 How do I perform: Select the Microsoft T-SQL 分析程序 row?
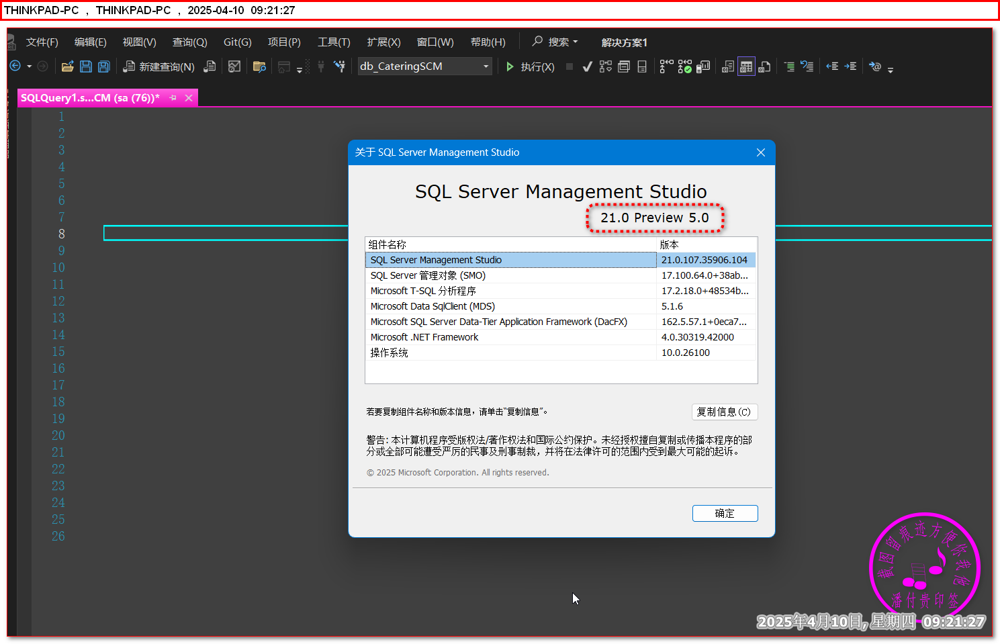coord(561,291)
